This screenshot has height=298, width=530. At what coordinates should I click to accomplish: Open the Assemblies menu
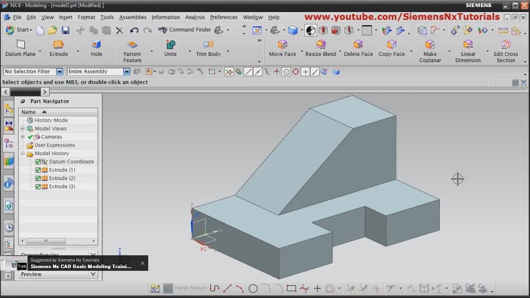(x=133, y=17)
